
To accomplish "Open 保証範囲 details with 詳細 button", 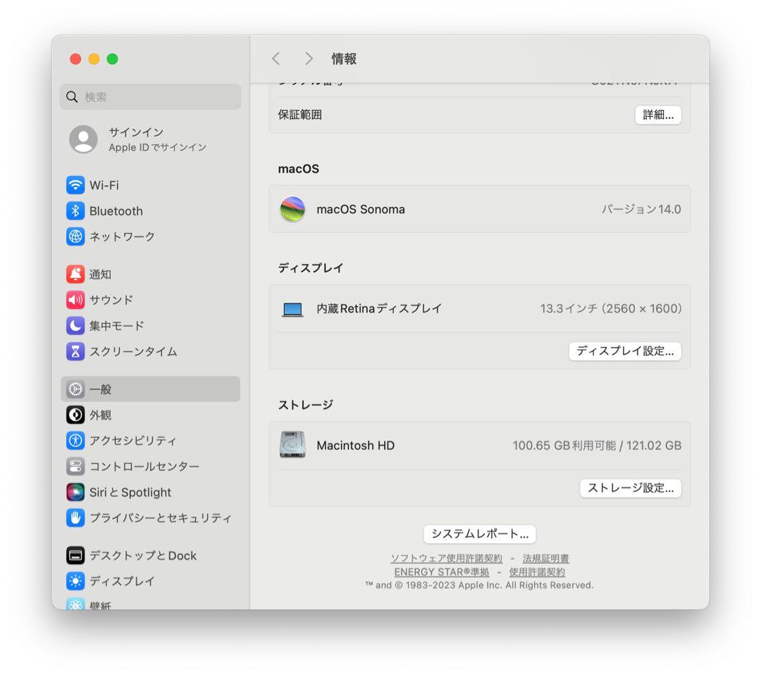I will click(657, 115).
